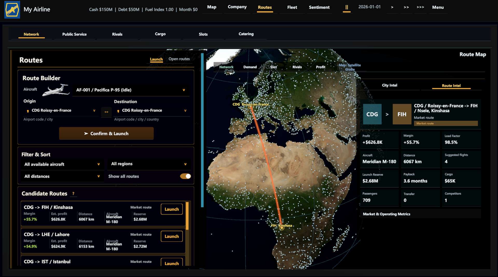Screen dimensions: 498x277
Task: Toggle the Map: Satellite Globe mode
Action: point(350,67)
